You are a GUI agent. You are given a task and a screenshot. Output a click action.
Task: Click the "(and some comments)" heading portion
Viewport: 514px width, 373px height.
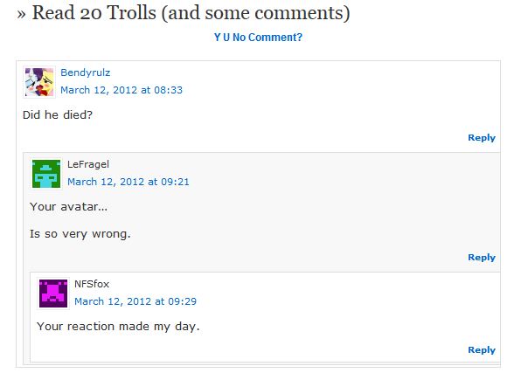(x=255, y=13)
